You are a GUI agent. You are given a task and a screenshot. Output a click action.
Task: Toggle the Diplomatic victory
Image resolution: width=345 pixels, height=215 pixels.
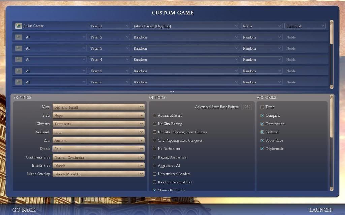pos(262,149)
